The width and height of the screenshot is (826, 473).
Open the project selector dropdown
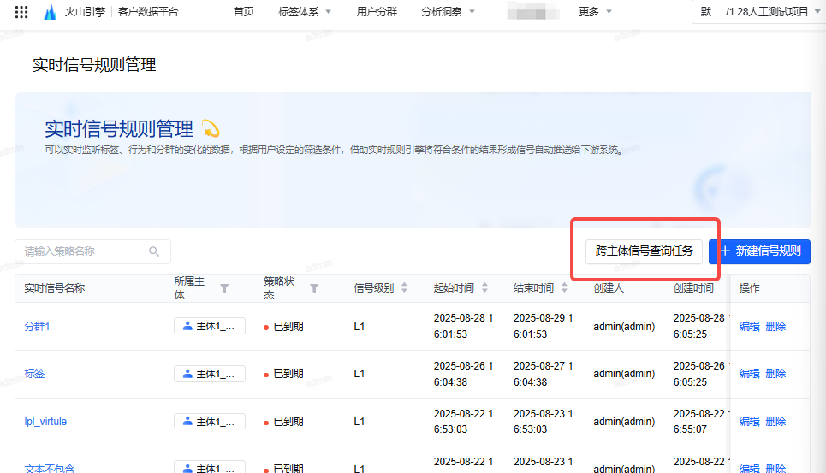tap(758, 12)
